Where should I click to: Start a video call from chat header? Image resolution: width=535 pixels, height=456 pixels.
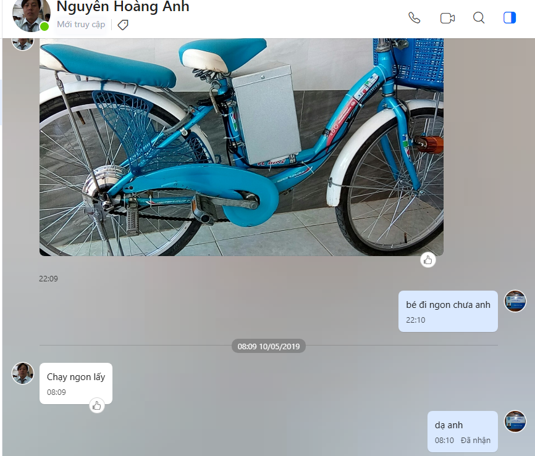447,18
